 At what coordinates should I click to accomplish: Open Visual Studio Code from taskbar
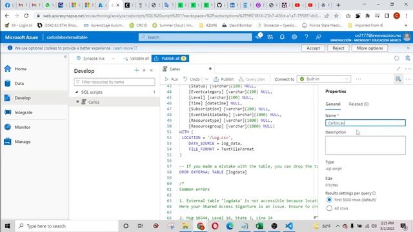(x=288, y=226)
